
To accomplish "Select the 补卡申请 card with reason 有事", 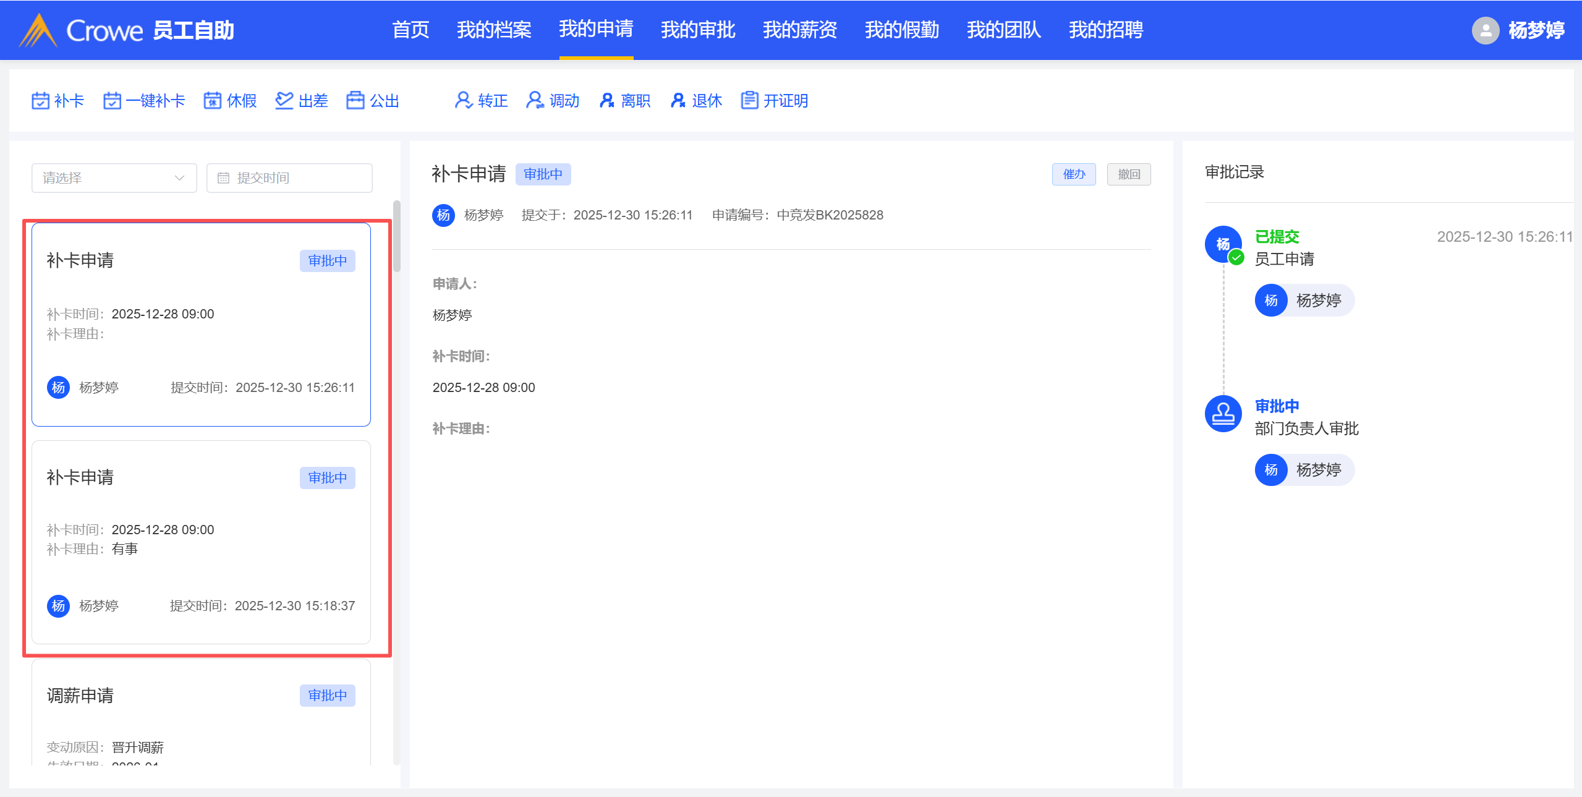I will (201, 542).
